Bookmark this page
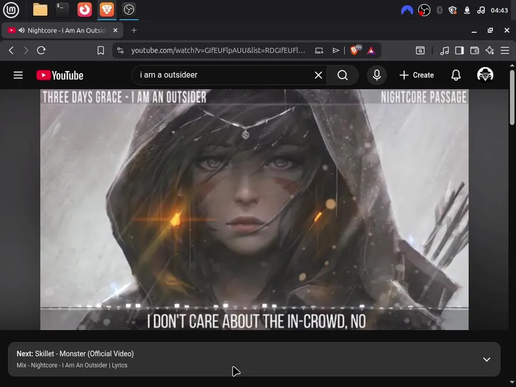The height and width of the screenshot is (387, 516). point(101,51)
